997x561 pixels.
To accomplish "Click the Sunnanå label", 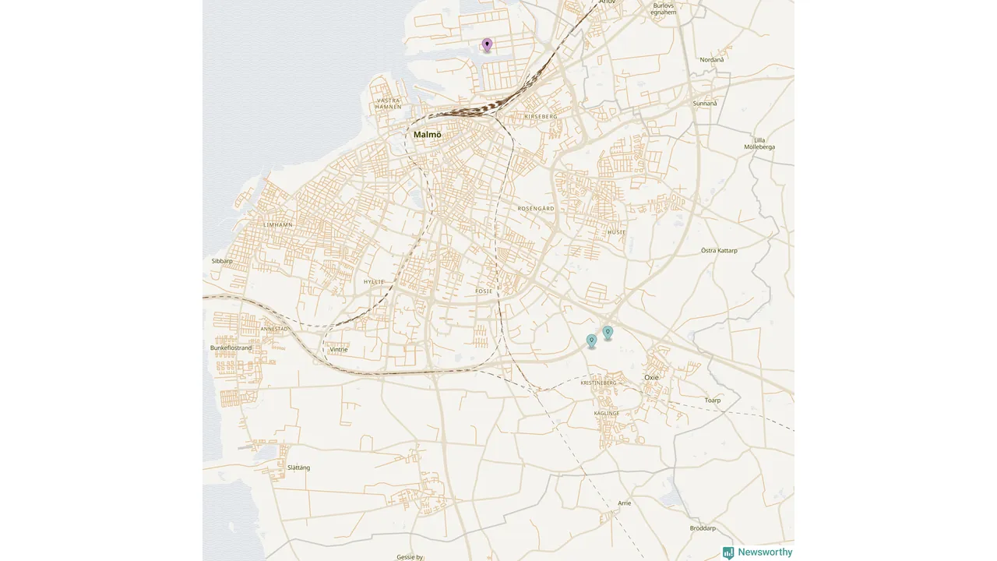I will [x=705, y=103].
